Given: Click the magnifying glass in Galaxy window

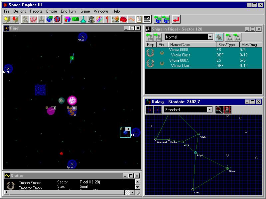Looking at the screenshot, I should 219,110.
